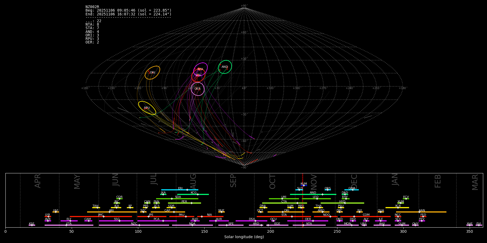Click the ORI radiant ellipse on sky map
The width and height of the screenshot is (487, 243).
click(x=152, y=73)
